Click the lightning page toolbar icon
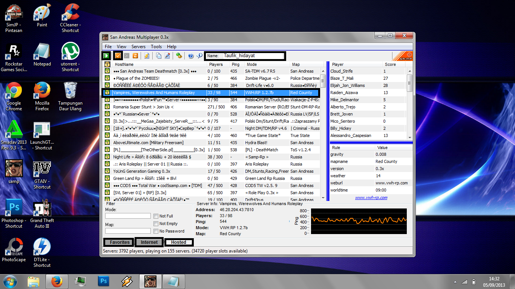The height and width of the screenshot is (289, 515). [x=147, y=56]
